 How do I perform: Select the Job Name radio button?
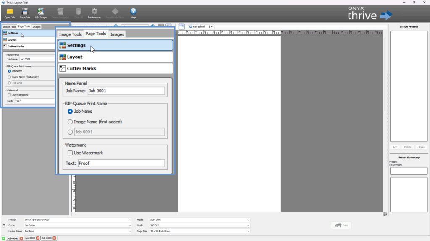coord(70,111)
